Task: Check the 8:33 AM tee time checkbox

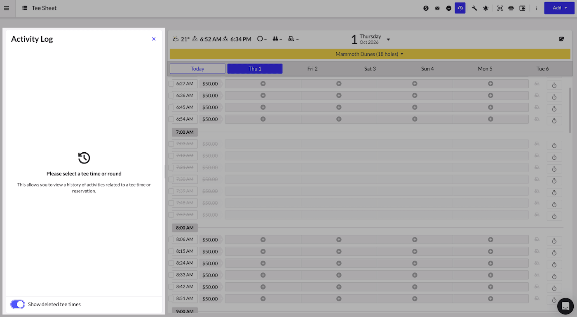Action: coord(171,275)
